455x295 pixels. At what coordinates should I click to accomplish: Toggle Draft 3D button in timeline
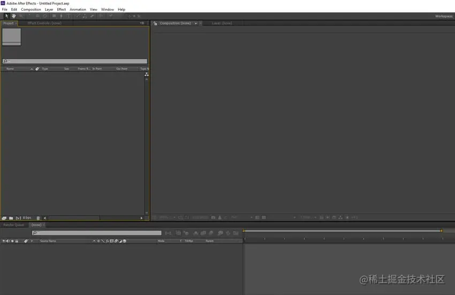[x=186, y=233]
